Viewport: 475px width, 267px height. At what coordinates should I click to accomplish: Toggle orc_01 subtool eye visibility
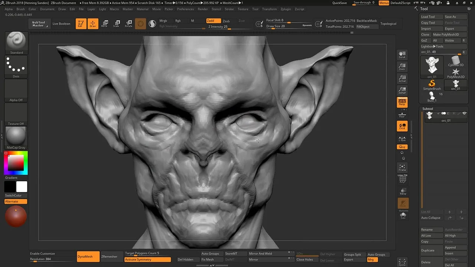tap(464, 113)
